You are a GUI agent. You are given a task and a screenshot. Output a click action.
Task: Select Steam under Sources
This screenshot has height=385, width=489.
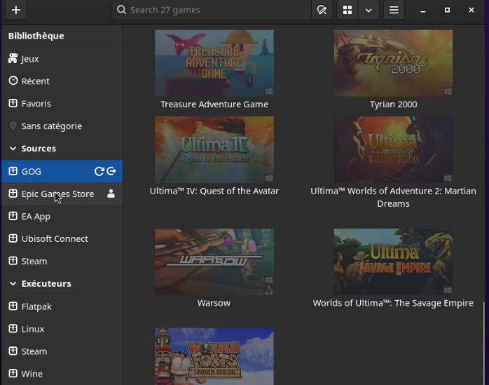pos(34,262)
